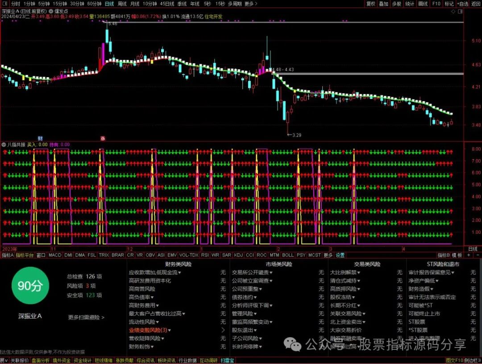Viewport: 482px width, 364px height.
Task: Open the 多周期 multi-period view
Action: pyautogui.click(x=235, y=4)
